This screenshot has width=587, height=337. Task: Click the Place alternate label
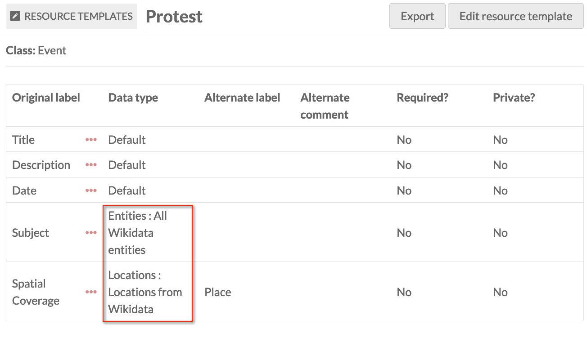pos(217,292)
